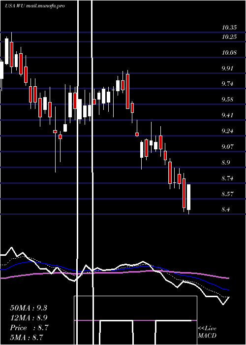
Task: Click the 'Price : 8.7' reading
Action: [29, 328]
